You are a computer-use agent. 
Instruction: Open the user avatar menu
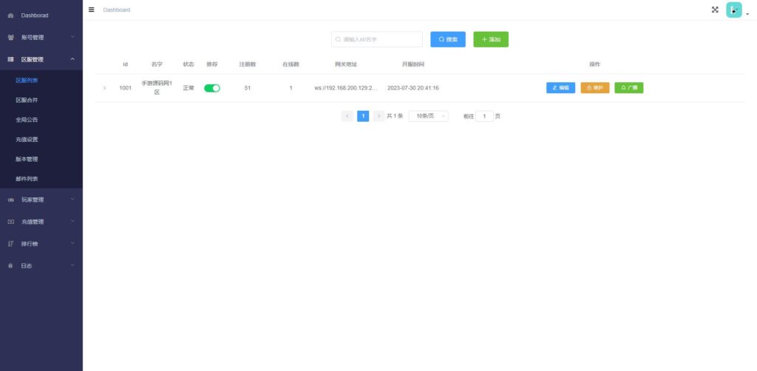tap(734, 10)
